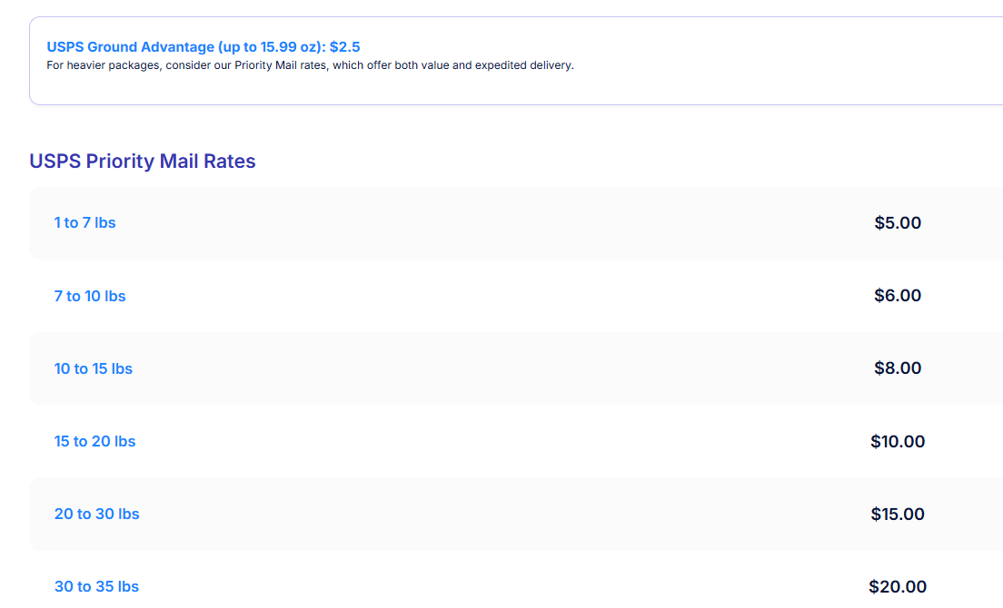1003x608 pixels.
Task: Select the 30 to 35 lbs rate
Action: coord(96,586)
